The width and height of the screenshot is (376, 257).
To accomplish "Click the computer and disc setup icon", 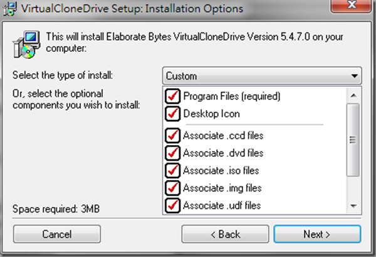I will tap(26, 44).
